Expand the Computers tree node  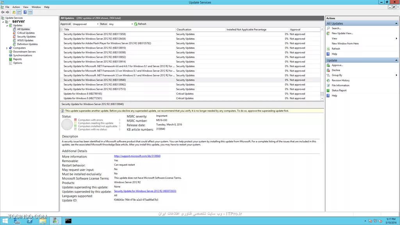[7, 48]
